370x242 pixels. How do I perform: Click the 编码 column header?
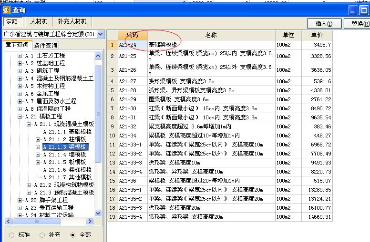coord(133,35)
